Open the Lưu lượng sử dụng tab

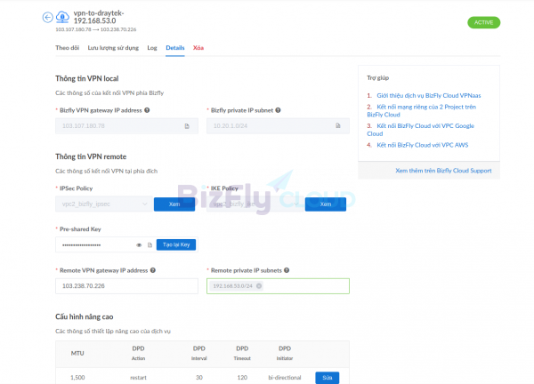coord(113,48)
